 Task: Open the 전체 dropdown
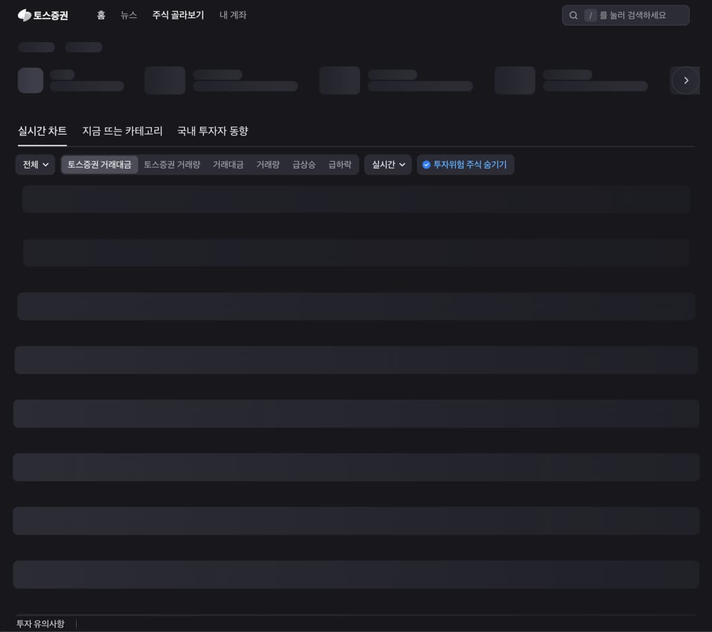(x=36, y=164)
